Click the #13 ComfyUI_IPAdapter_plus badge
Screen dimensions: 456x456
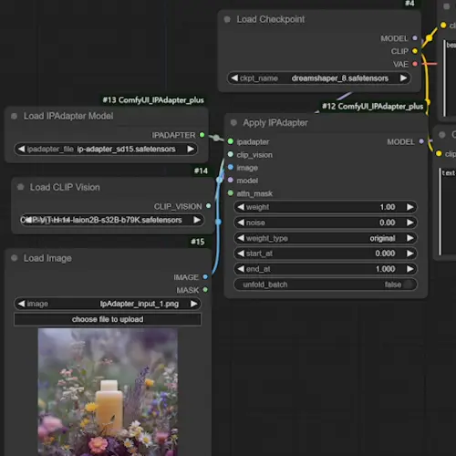(x=153, y=100)
